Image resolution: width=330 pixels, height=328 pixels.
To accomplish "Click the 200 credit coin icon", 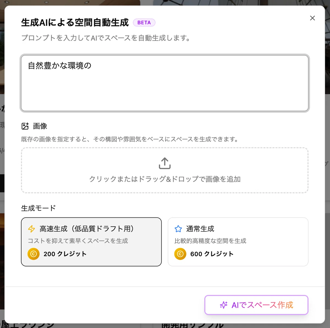I will (34, 254).
